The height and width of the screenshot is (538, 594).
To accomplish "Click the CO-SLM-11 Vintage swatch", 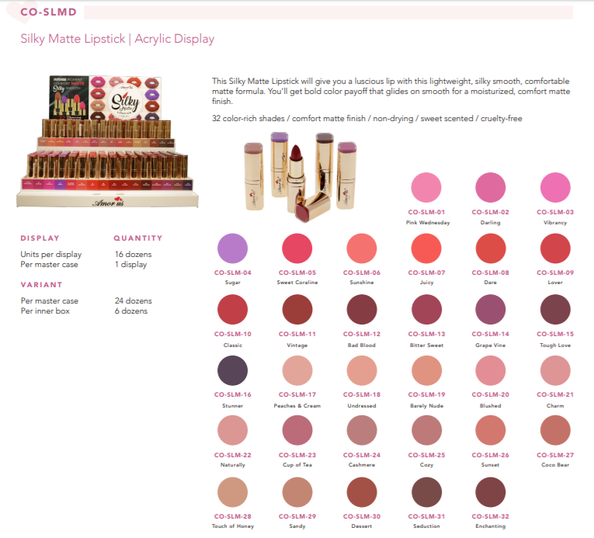I will pos(297,310).
